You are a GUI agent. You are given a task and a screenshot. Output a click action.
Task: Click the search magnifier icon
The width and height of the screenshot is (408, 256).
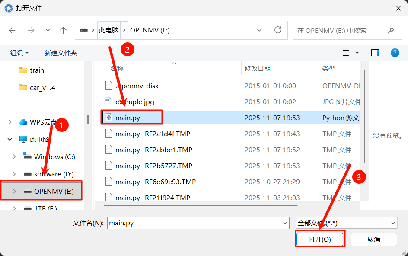point(391,31)
